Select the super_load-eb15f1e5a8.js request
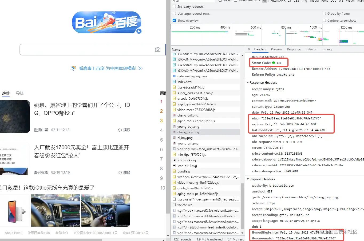This screenshot has height=241, width=364. [205, 93]
